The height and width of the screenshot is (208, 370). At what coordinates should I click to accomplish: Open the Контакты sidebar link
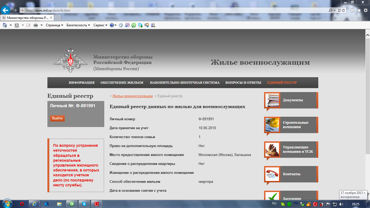click(291, 174)
